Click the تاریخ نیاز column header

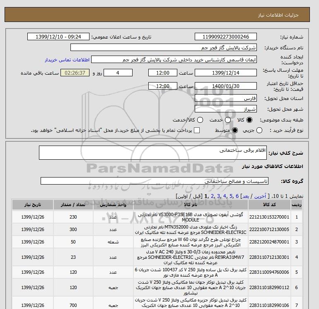[x=33, y=205]
